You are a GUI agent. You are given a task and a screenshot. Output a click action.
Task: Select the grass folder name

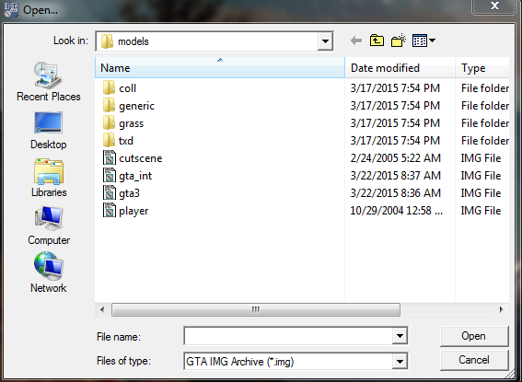pyautogui.click(x=131, y=123)
